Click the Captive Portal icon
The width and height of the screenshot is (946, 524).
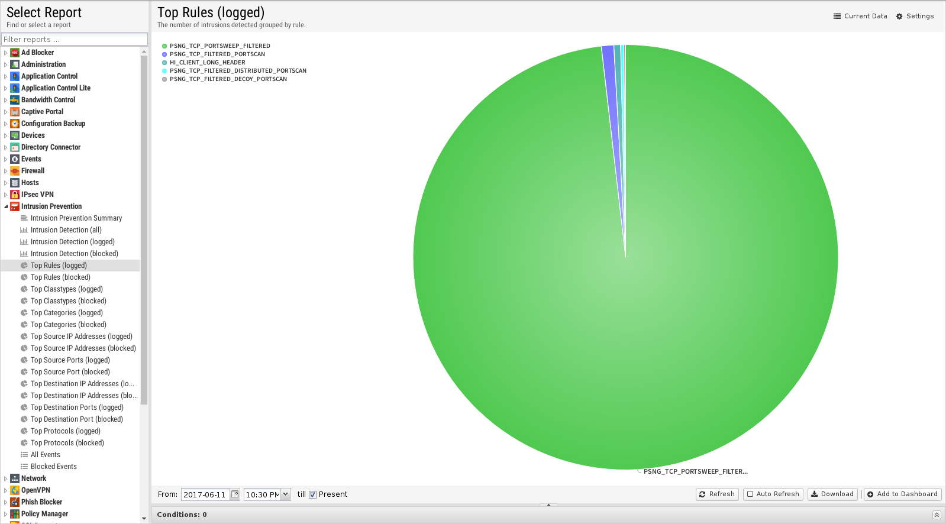click(x=15, y=112)
